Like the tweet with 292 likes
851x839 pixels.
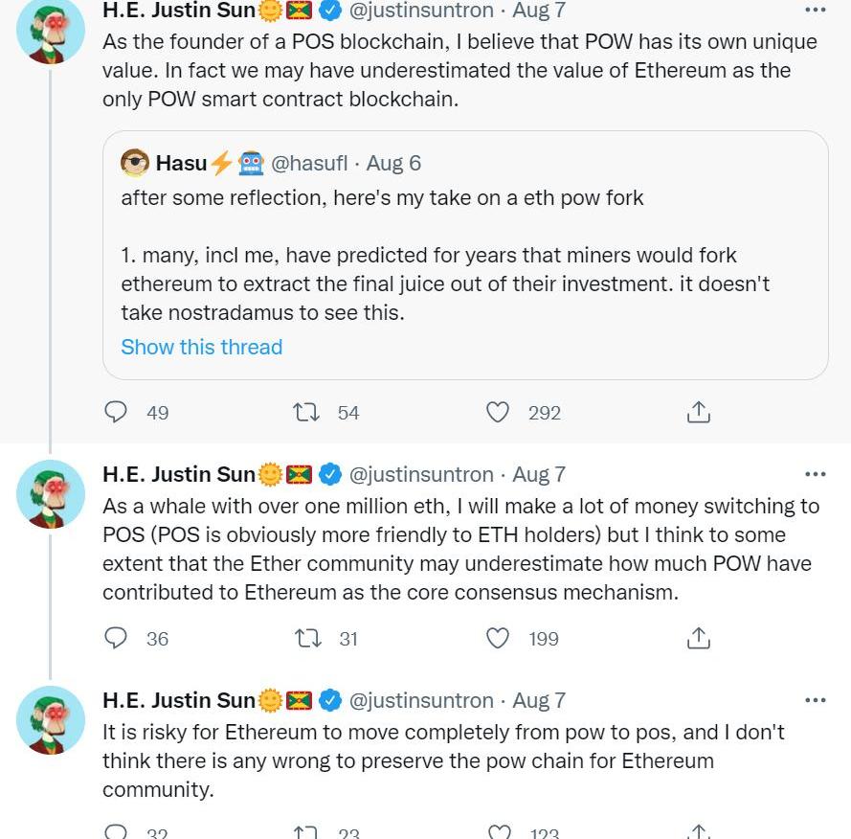pos(498,412)
